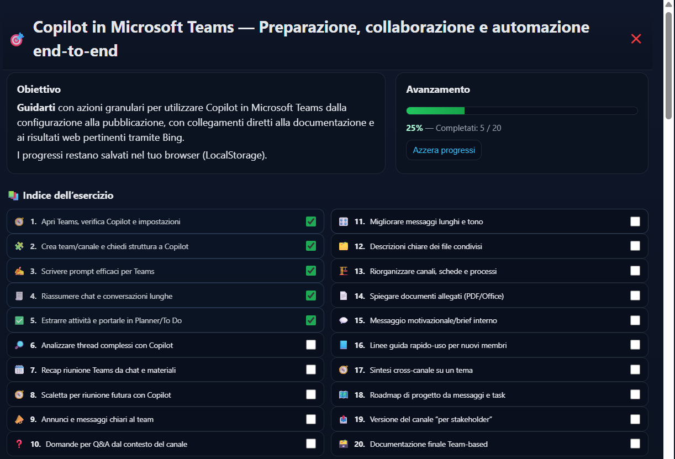Click the page icon of item 14

[344, 296]
